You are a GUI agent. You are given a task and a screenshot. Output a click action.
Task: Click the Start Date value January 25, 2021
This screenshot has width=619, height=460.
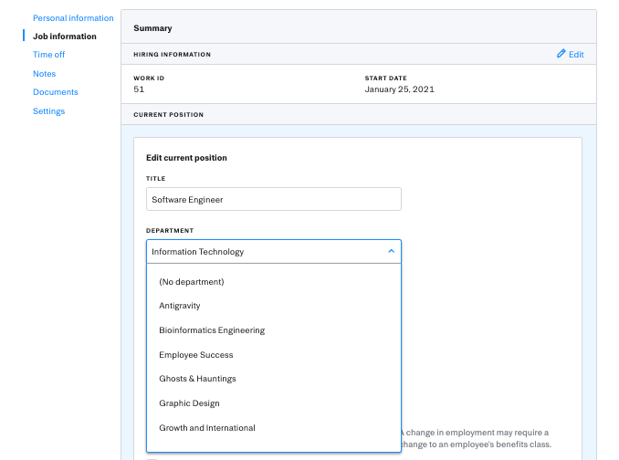coord(399,89)
